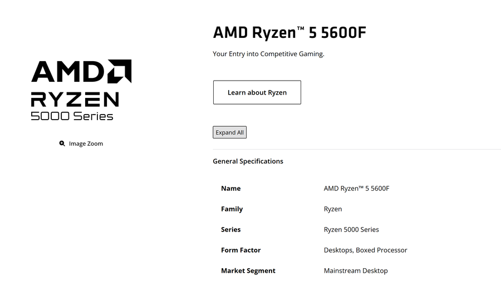Click the Series specification label

point(230,230)
